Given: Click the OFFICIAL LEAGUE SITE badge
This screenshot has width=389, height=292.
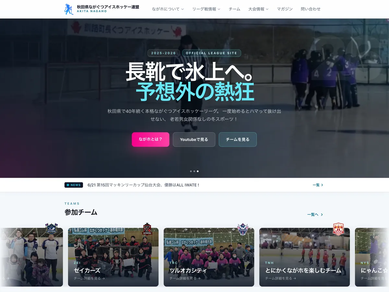Looking at the screenshot, I should tap(211, 53).
